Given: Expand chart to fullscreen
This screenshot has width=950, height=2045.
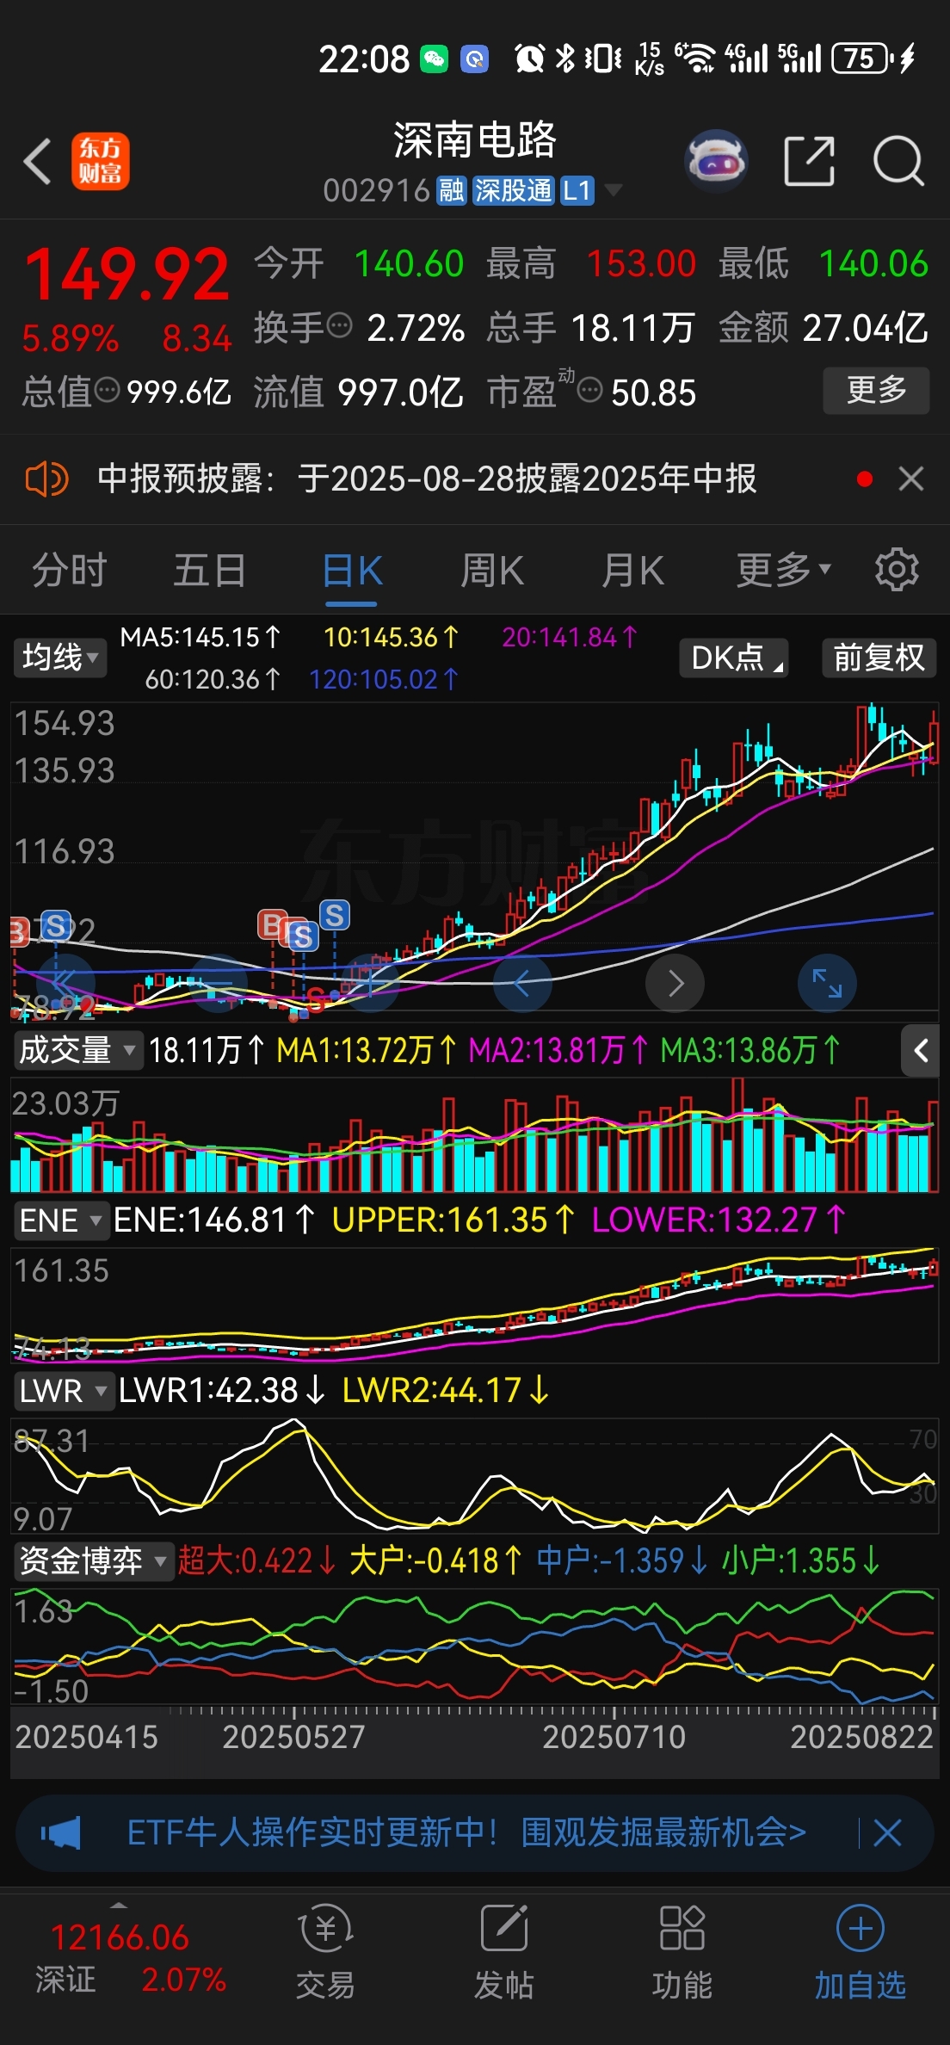Looking at the screenshot, I should [827, 983].
